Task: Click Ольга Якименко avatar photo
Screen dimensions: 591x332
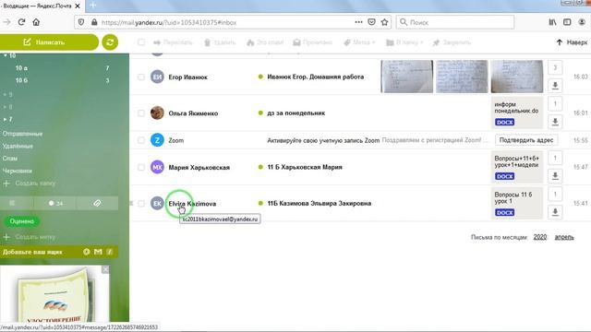Action: click(157, 113)
